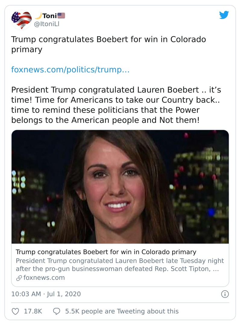Click the reply speech bubble icon

[56, 311]
